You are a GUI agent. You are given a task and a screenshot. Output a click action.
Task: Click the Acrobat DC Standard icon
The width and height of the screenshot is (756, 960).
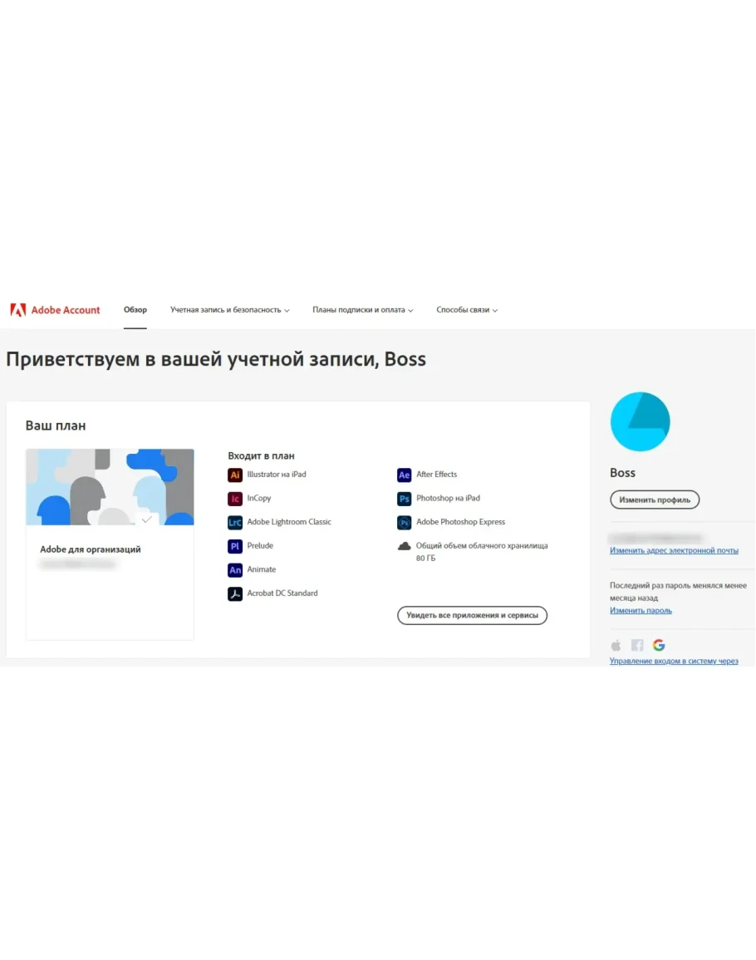[x=235, y=594]
